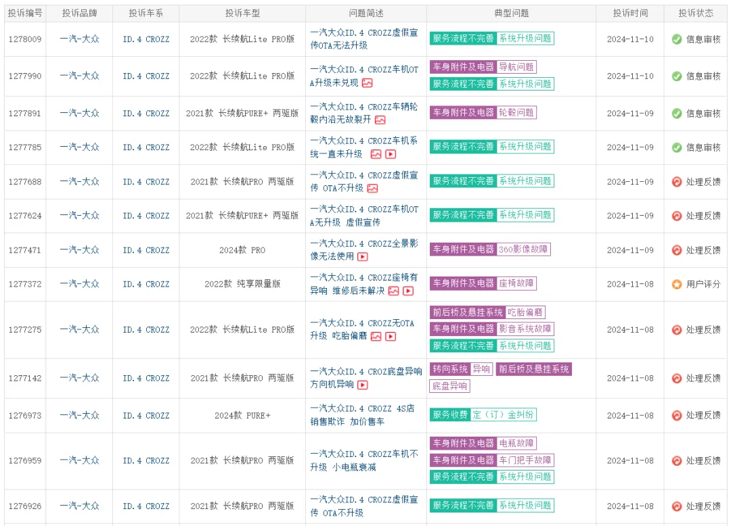Click red 处理反馈 icon for complaint 1276973
The height and width of the screenshot is (526, 731).
676,415
